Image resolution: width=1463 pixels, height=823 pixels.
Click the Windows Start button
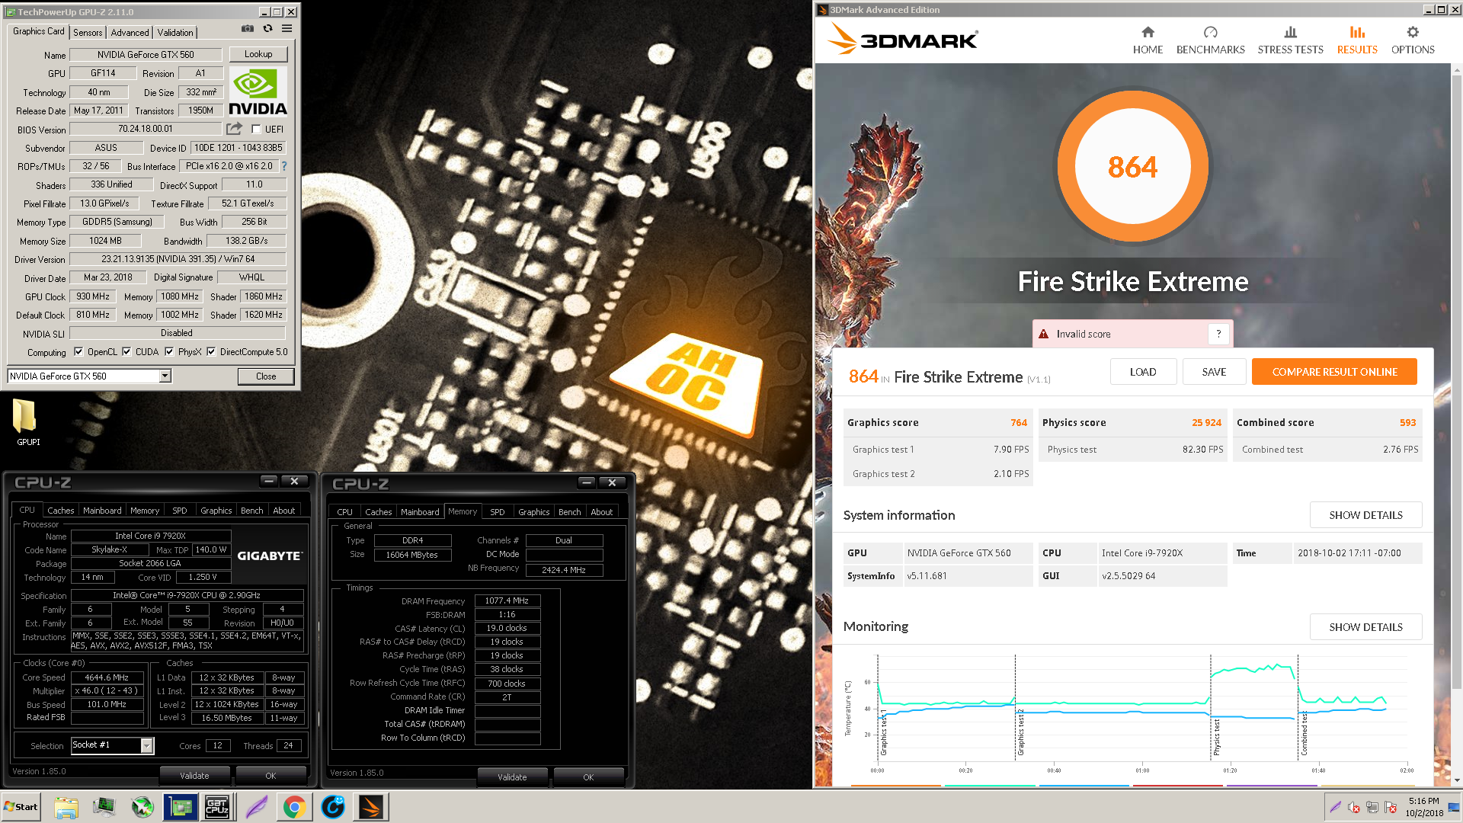pos(21,807)
